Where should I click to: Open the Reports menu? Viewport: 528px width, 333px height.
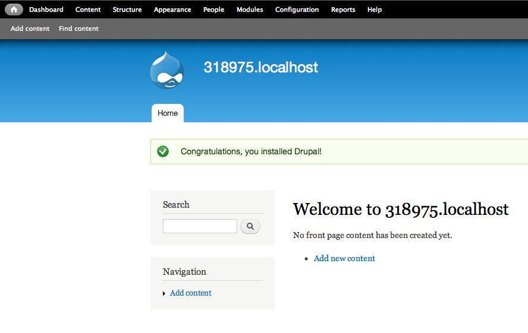(x=343, y=9)
